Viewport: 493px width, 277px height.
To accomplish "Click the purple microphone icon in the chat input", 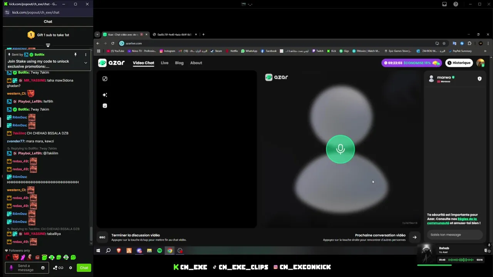I will tap(11, 268).
